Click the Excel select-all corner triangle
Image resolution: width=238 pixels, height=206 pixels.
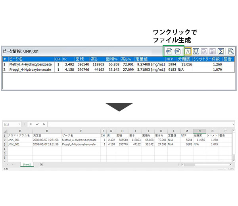pyautogui.click(x=5, y=131)
